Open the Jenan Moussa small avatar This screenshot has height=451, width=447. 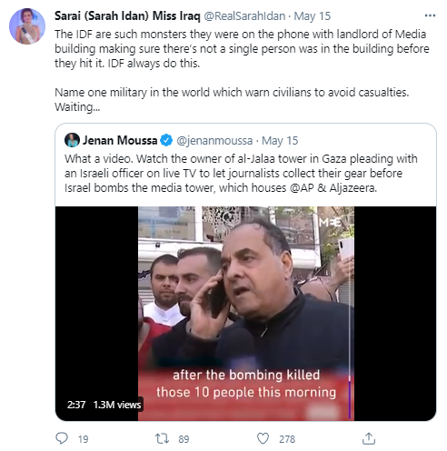(x=72, y=140)
